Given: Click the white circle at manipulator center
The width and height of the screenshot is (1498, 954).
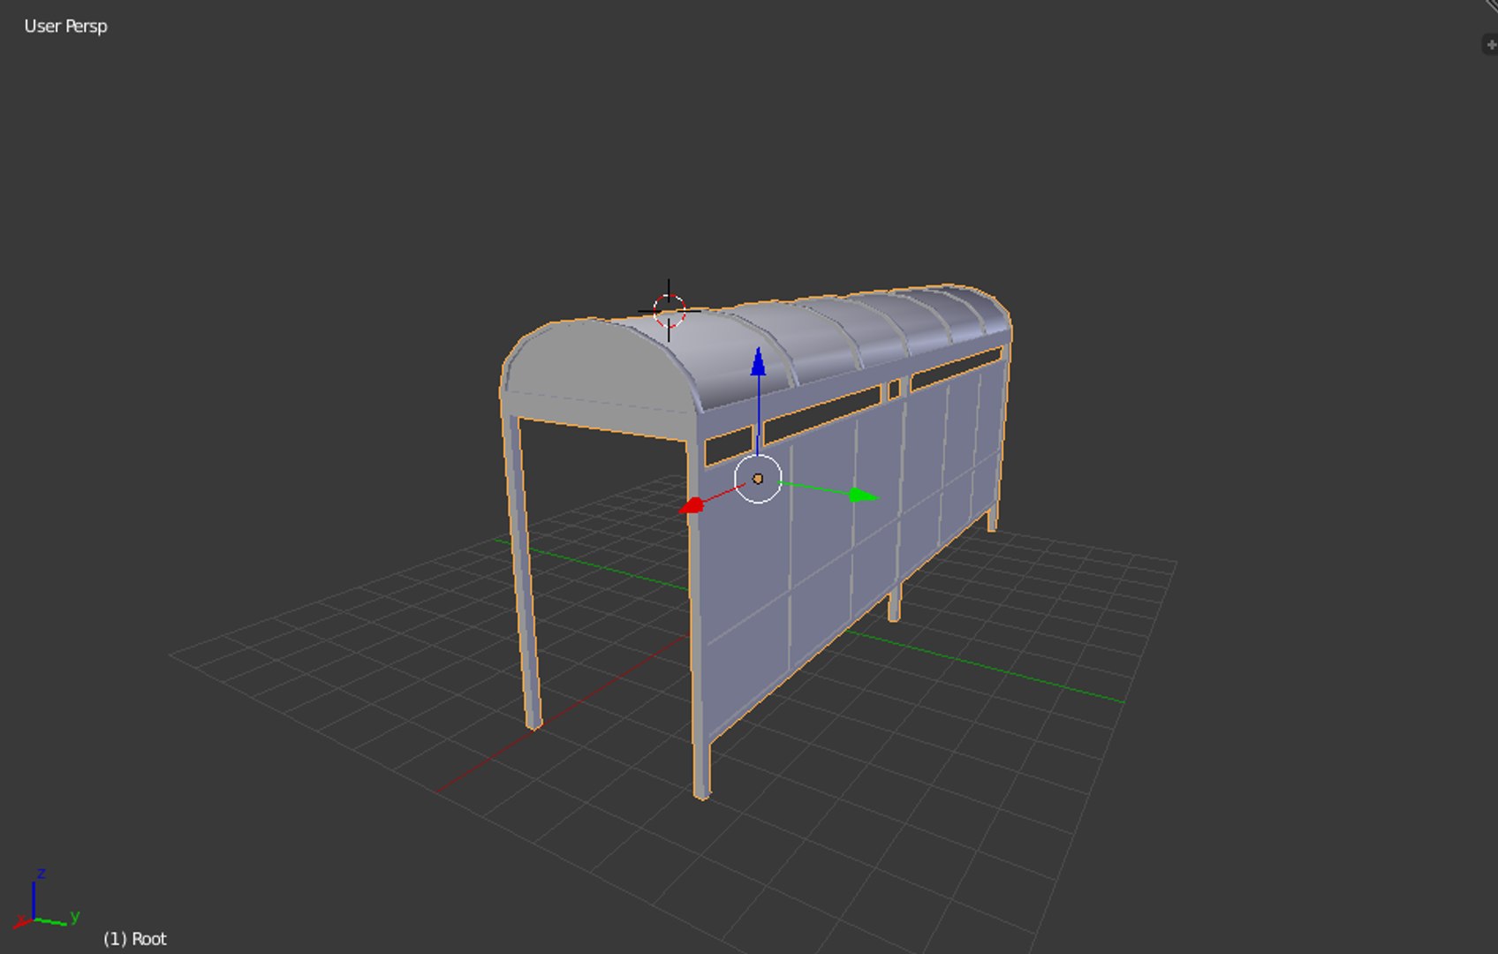Looking at the screenshot, I should pos(758,479).
